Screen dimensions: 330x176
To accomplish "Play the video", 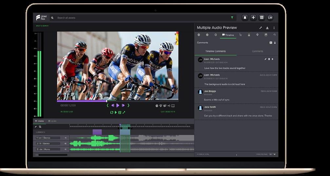I will [x=118, y=105].
